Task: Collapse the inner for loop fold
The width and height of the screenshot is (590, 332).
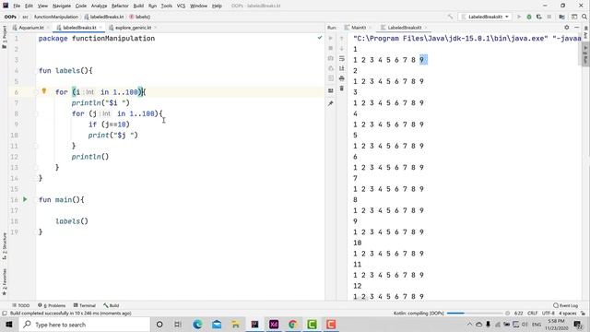Action: click(x=37, y=114)
